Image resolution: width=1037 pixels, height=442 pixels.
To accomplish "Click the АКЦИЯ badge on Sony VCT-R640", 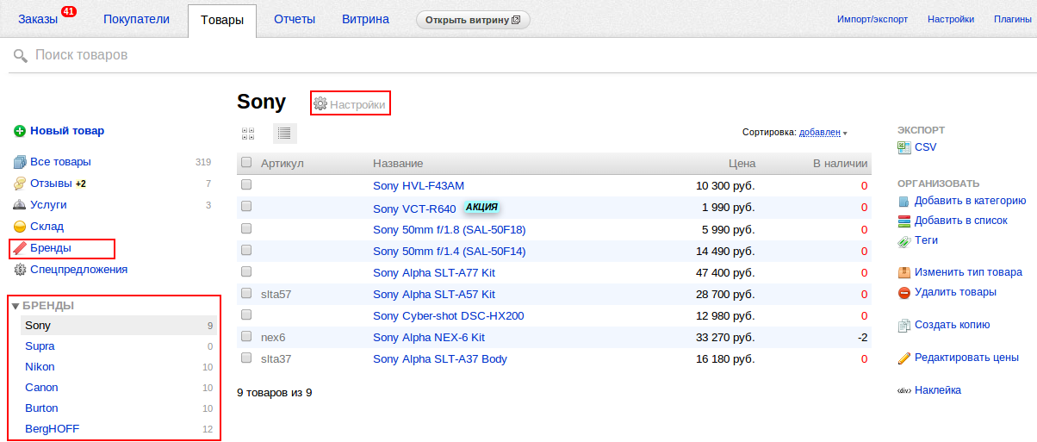I will coord(481,208).
